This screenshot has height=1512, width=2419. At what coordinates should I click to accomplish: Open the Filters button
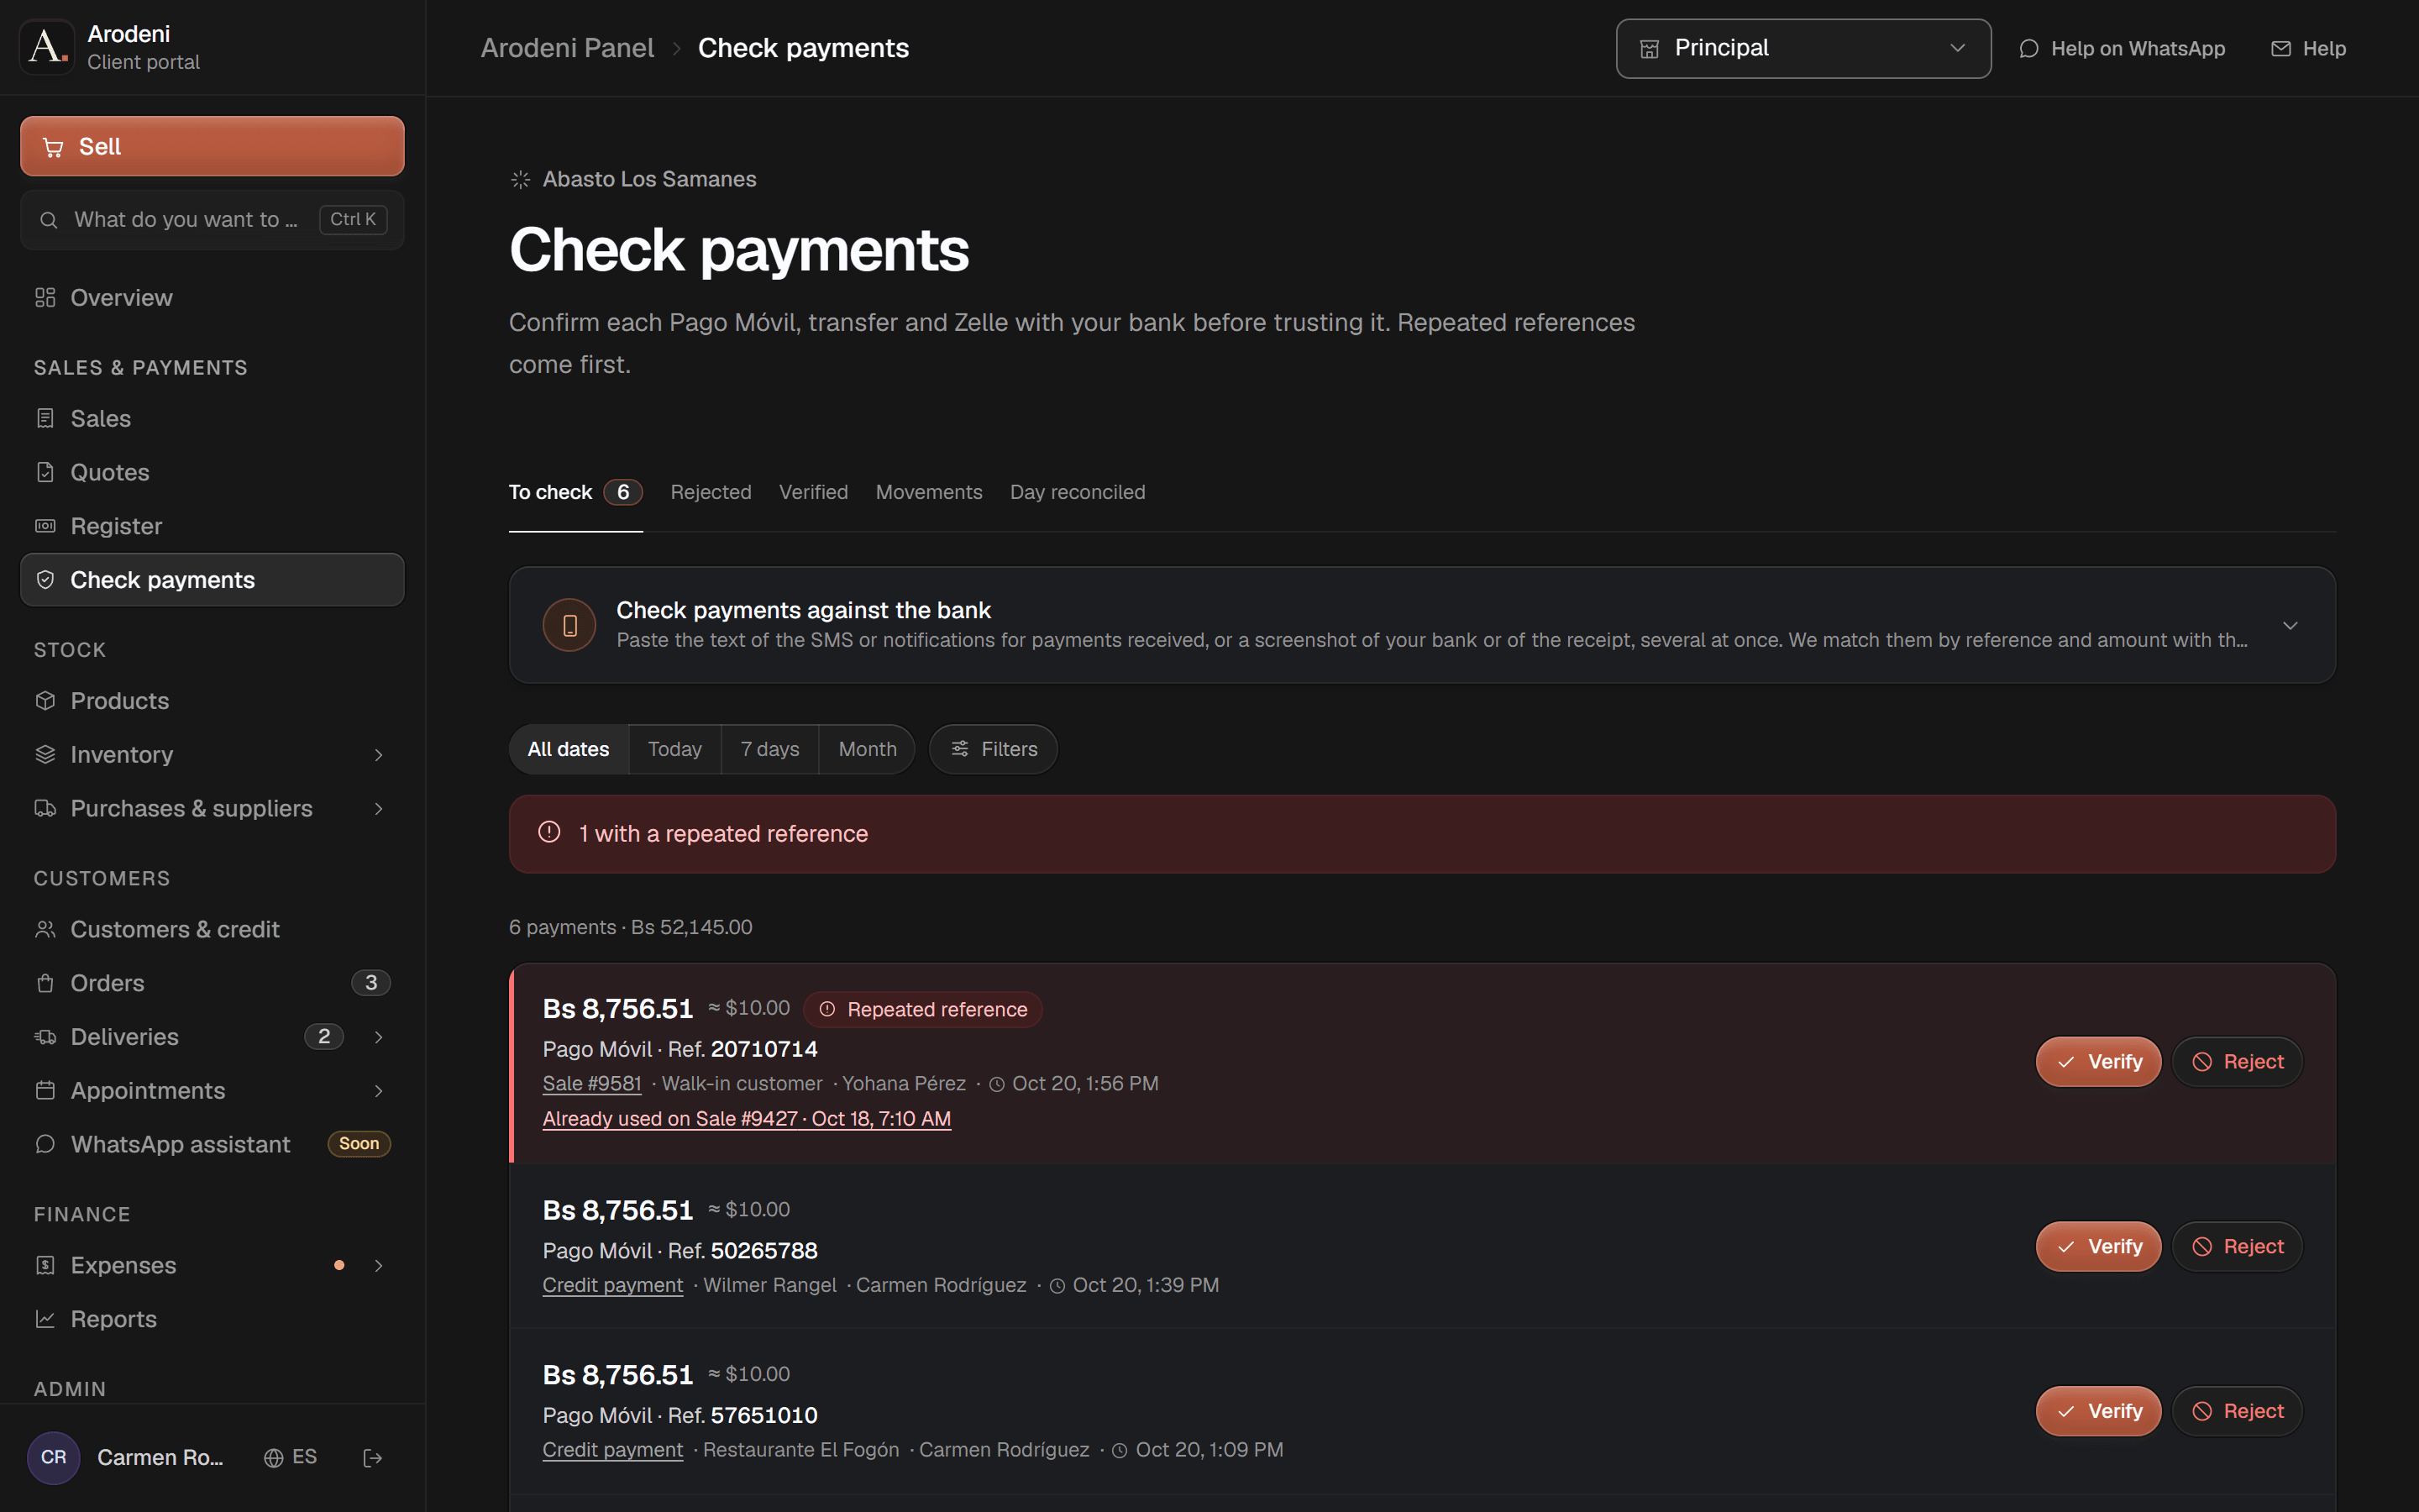point(993,749)
